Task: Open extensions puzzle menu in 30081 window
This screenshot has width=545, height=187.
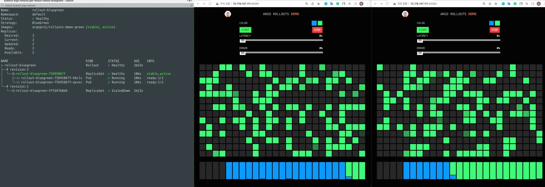Action: [349, 4]
